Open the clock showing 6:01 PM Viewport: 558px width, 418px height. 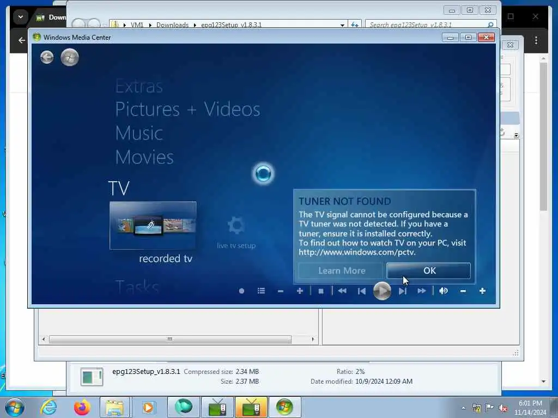point(530,408)
